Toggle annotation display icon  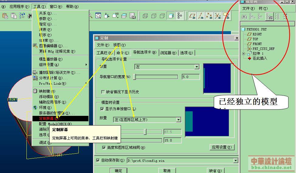tap(226, 16)
